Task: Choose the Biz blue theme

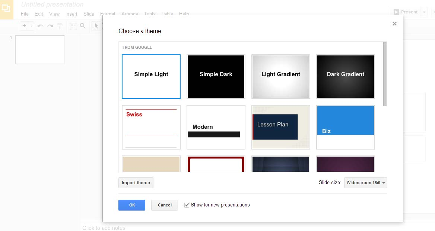Action: 345,127
